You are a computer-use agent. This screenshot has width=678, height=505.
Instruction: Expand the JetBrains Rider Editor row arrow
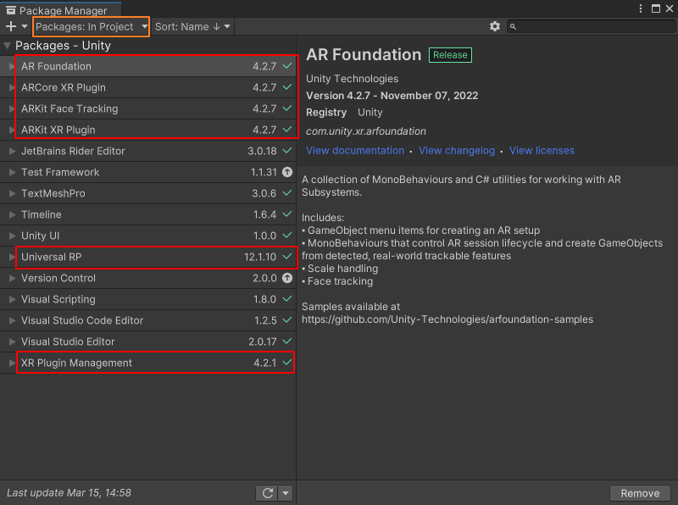click(12, 151)
